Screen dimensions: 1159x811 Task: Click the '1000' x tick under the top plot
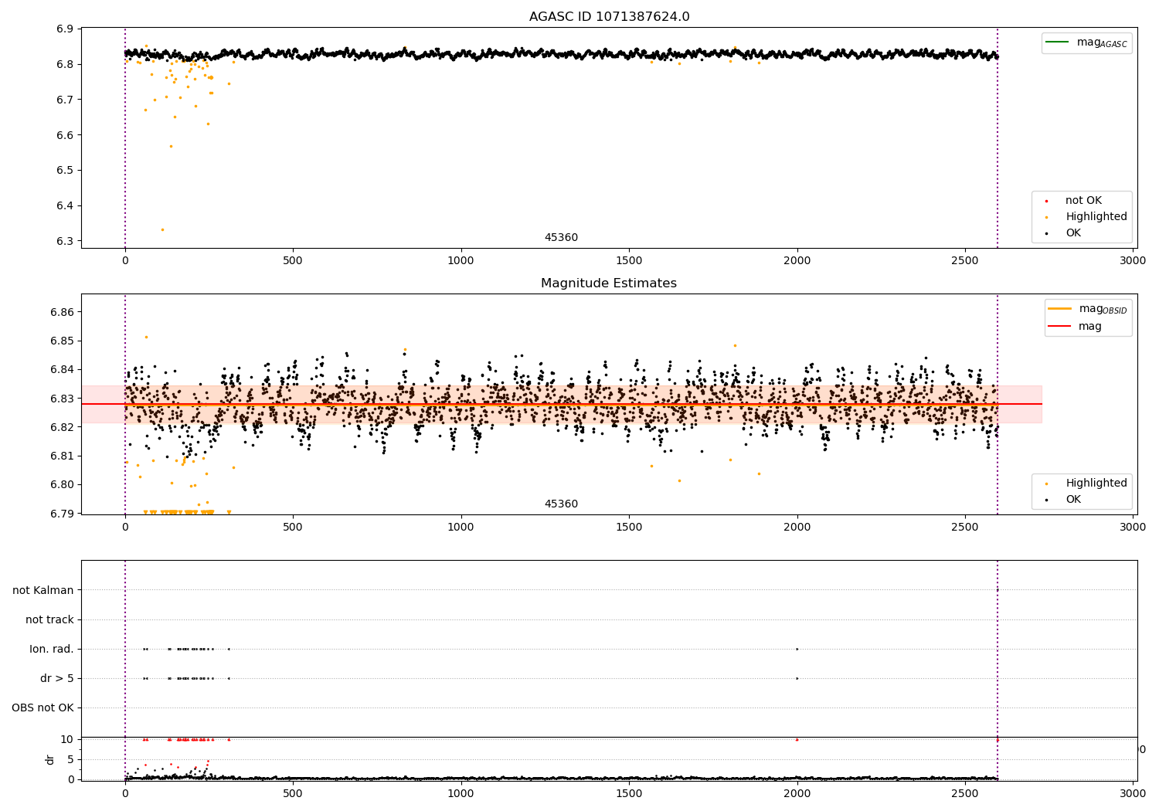coord(461,261)
